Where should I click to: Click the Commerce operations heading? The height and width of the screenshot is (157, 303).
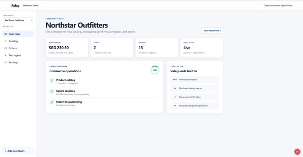65,71
